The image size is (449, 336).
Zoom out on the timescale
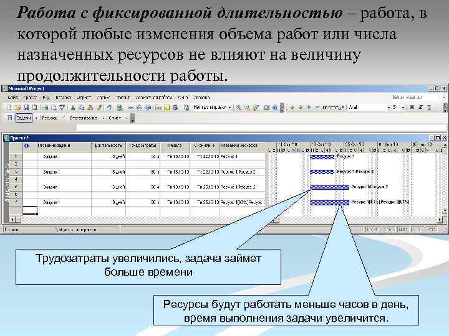point(247,108)
